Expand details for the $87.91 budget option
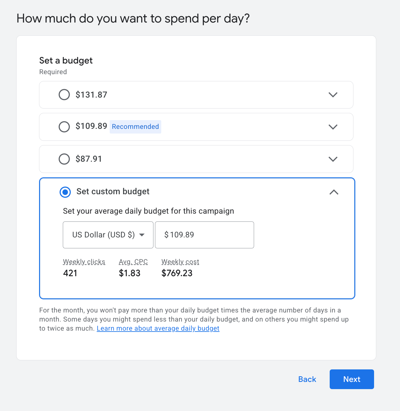The width and height of the screenshot is (400, 411). [333, 159]
